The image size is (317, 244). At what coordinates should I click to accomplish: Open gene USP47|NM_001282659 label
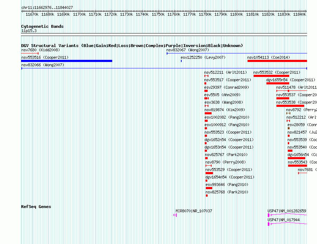pos(287,211)
